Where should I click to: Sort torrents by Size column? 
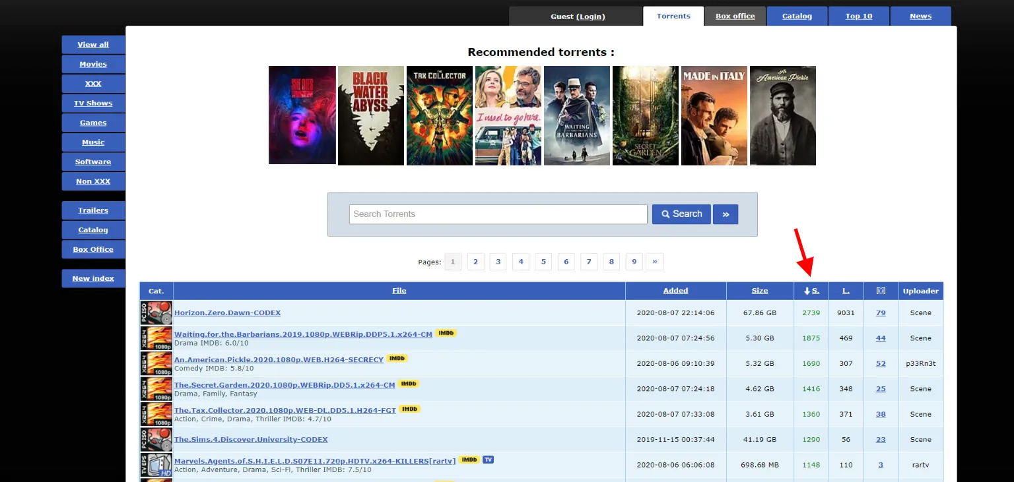[760, 291]
